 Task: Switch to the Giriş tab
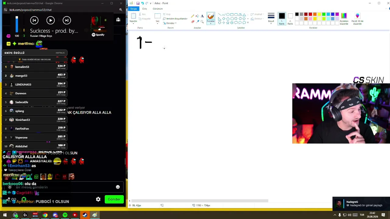[x=144, y=9]
